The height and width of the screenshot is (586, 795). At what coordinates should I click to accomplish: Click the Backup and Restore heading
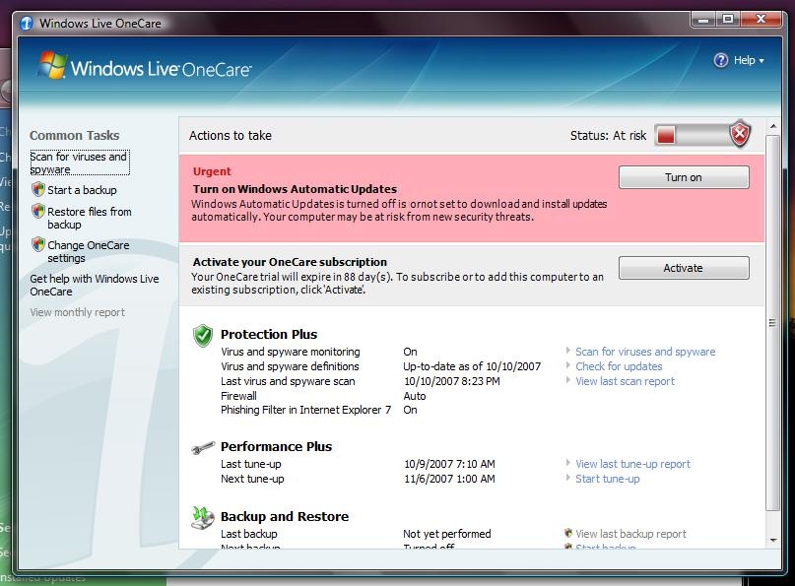pyautogui.click(x=285, y=516)
